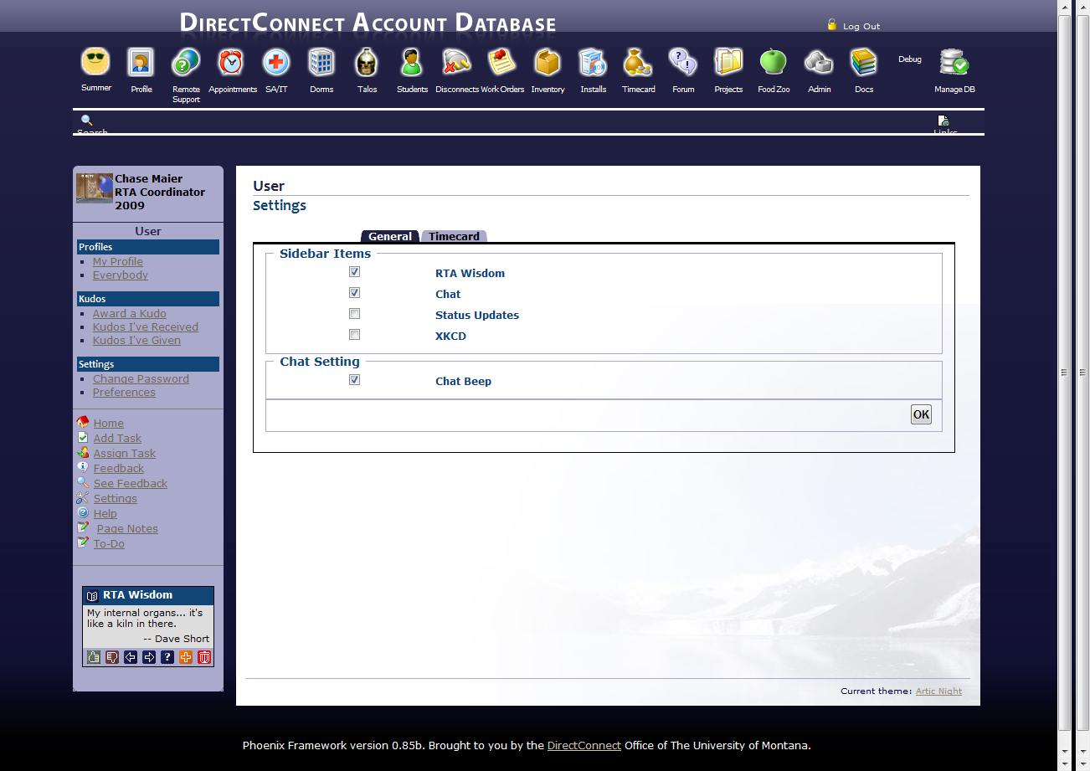Open Kudos I've Given link
Viewport: 1090px width, 771px height.
point(136,340)
